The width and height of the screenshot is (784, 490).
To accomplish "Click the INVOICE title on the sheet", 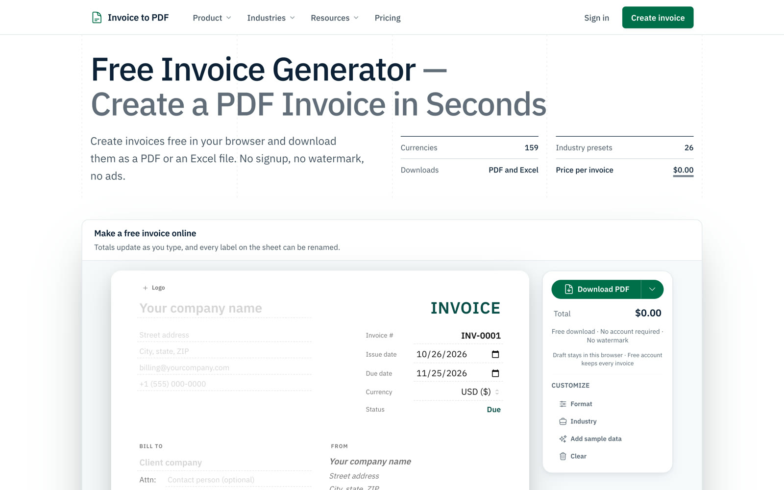I will tap(465, 308).
